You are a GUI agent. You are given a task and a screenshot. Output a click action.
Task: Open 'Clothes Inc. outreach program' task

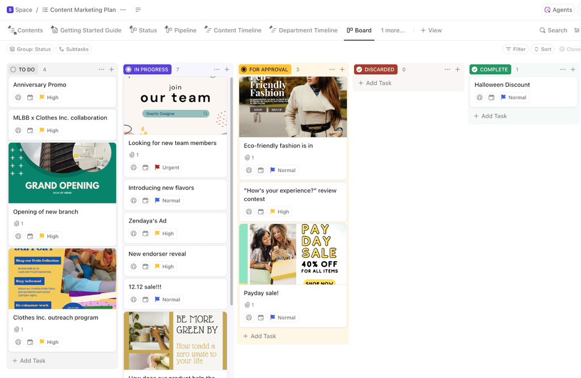click(x=56, y=318)
